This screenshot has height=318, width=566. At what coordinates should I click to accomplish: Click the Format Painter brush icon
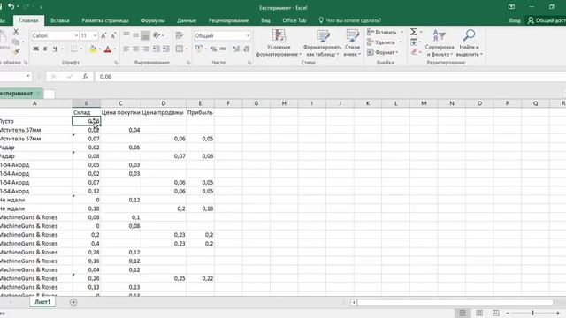point(16,52)
